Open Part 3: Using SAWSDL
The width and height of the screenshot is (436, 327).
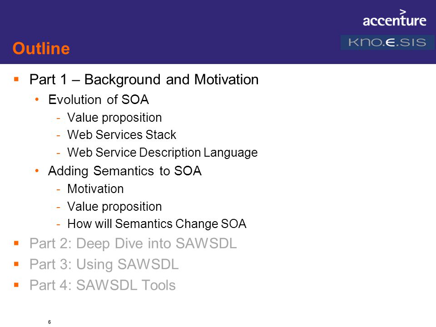coord(104,264)
